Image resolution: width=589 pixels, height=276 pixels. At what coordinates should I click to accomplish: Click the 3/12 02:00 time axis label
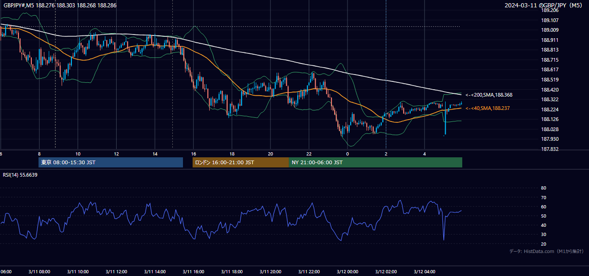[386, 271]
